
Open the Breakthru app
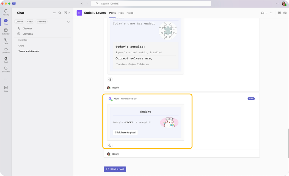coord(6,69)
